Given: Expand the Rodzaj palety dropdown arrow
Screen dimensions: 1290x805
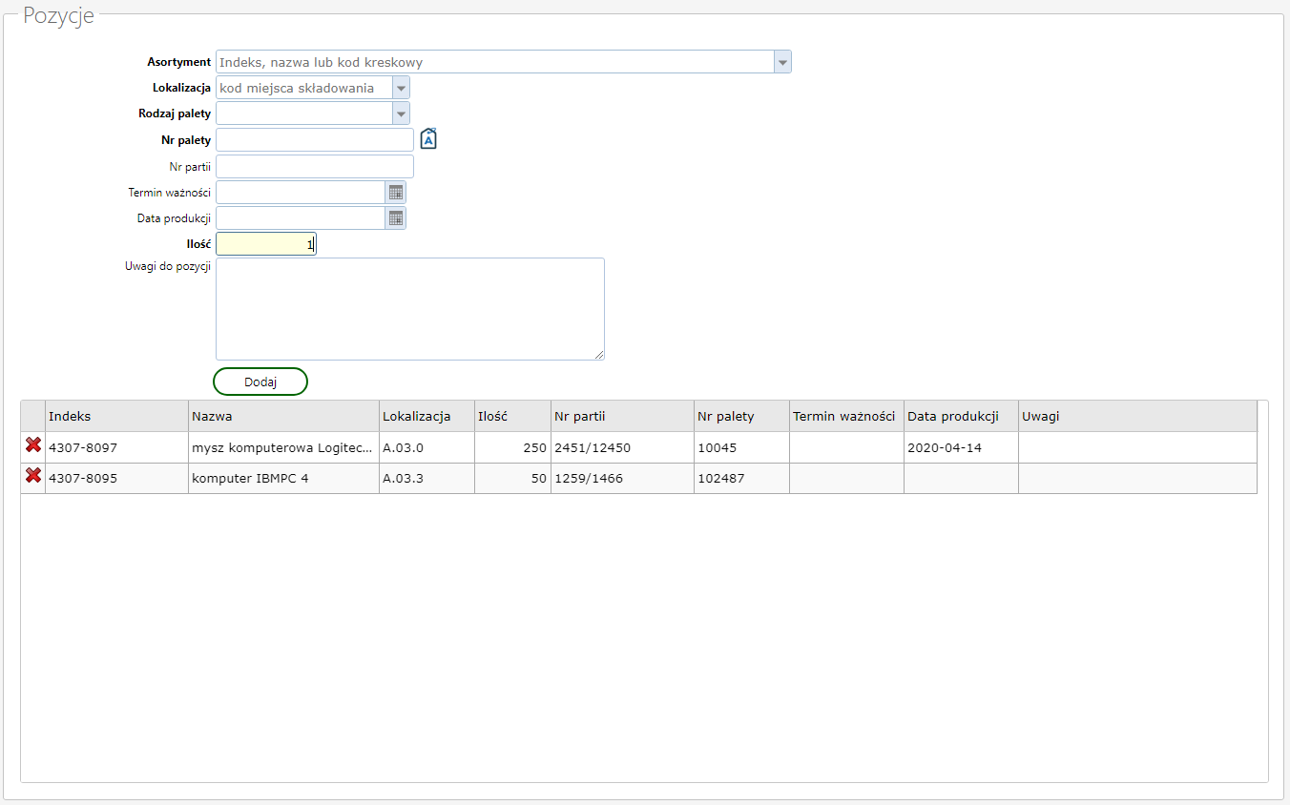Looking at the screenshot, I should click(x=401, y=114).
